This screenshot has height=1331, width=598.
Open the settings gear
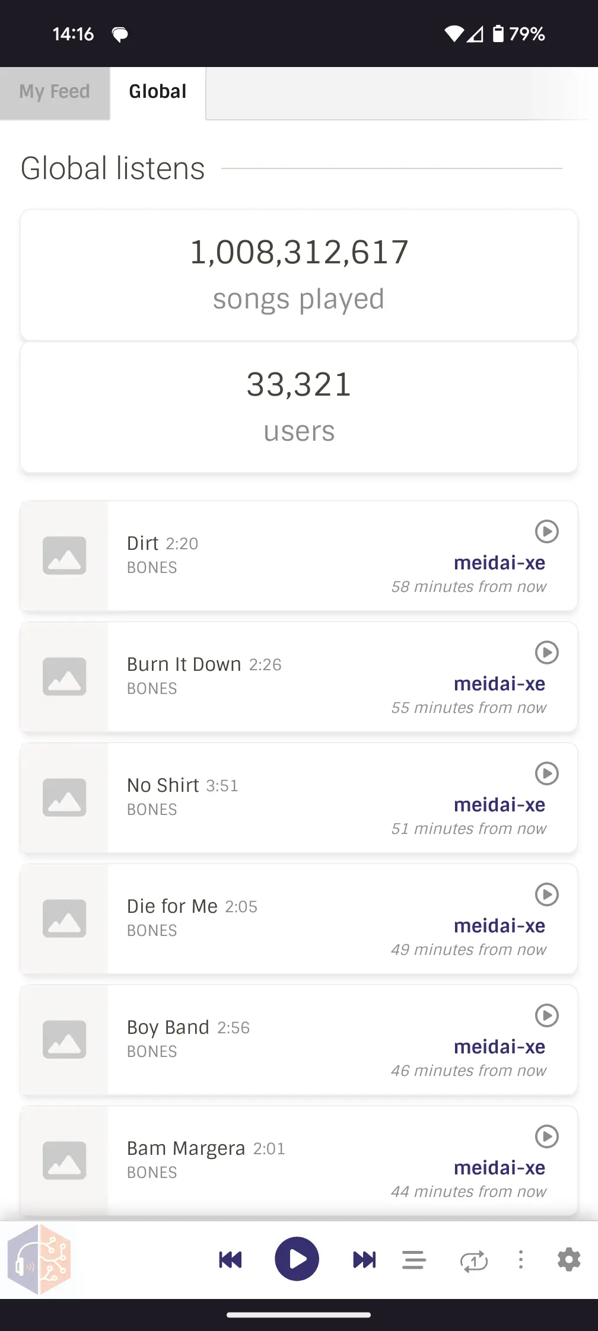(x=568, y=1259)
